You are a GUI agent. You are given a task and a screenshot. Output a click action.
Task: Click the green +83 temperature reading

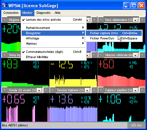[x=10, y=64]
